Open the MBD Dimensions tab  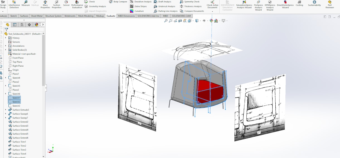coord(127,16)
